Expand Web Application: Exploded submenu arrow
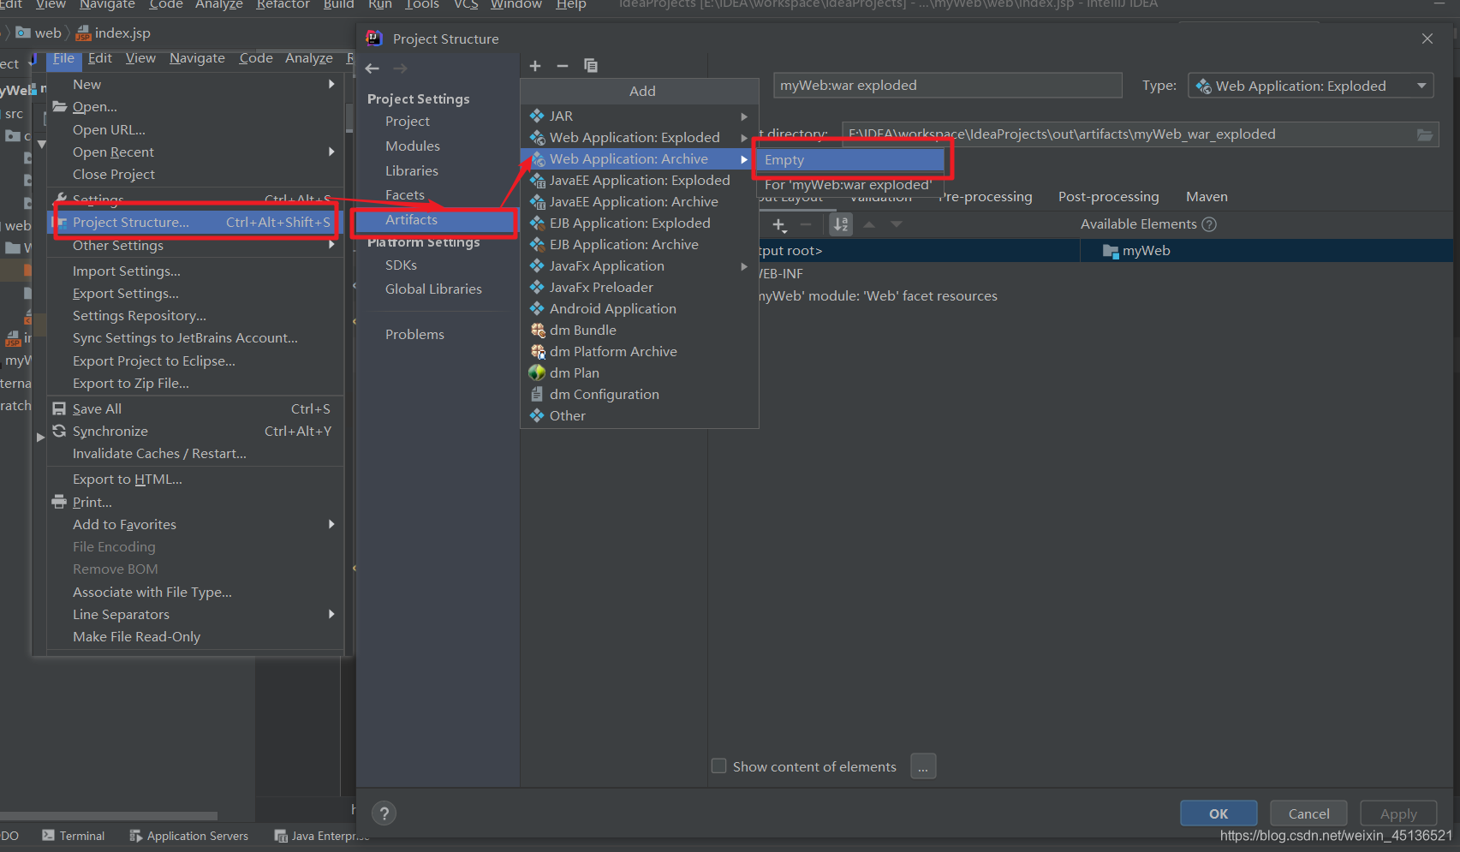 pyautogui.click(x=744, y=138)
